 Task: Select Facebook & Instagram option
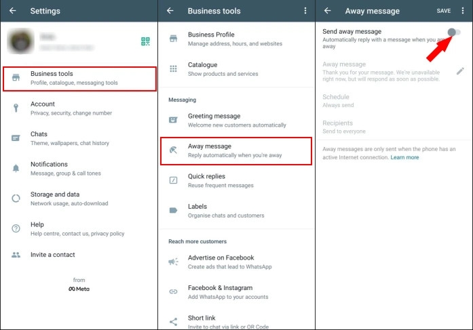(236, 292)
